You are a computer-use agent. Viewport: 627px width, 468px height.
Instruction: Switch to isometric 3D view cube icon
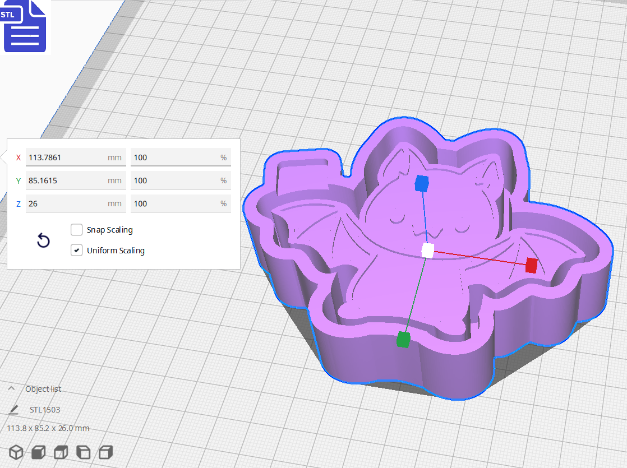click(x=16, y=452)
